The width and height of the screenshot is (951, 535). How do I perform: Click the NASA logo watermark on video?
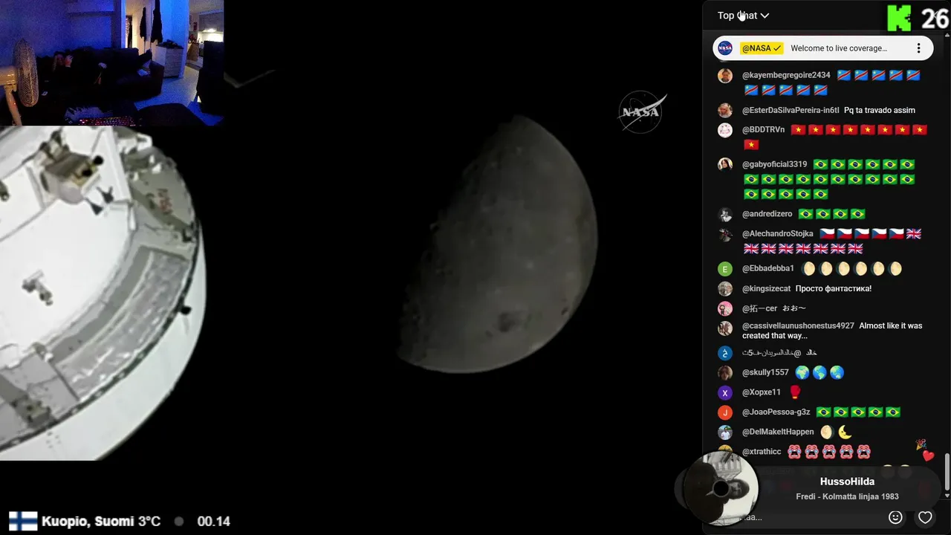click(x=641, y=111)
